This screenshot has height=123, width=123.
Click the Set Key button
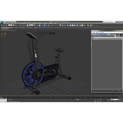[108, 101]
